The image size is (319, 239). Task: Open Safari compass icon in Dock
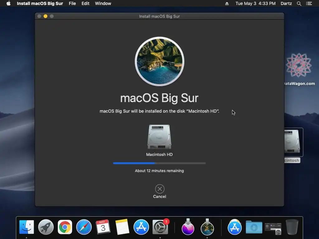click(84, 227)
